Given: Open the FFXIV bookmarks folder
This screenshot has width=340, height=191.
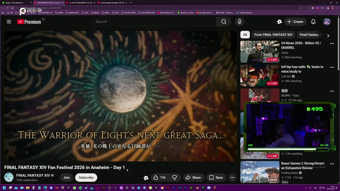Looking at the screenshot, I should 115,13.
